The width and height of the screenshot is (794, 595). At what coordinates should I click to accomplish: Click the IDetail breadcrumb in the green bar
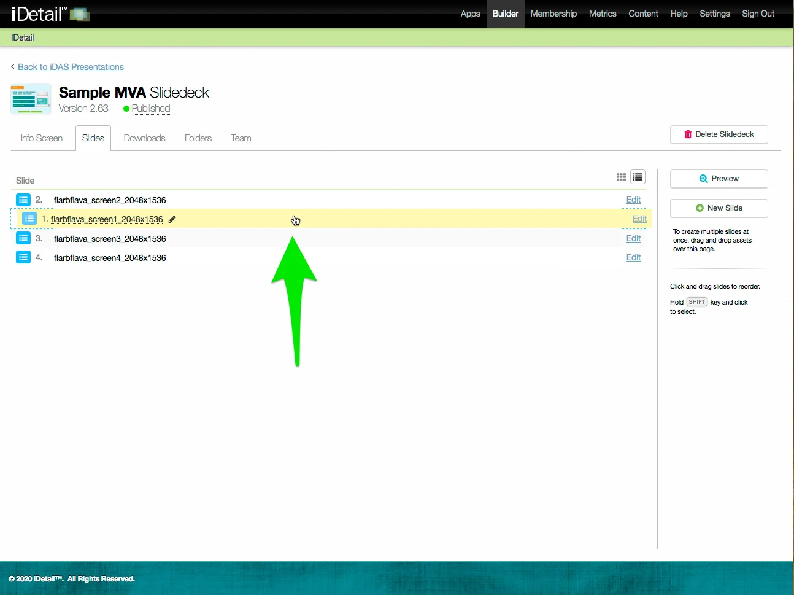pyautogui.click(x=23, y=37)
